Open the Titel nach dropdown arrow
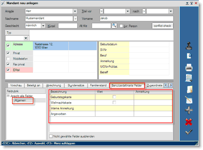203x150 pixels. pyautogui.click(x=171, y=11)
